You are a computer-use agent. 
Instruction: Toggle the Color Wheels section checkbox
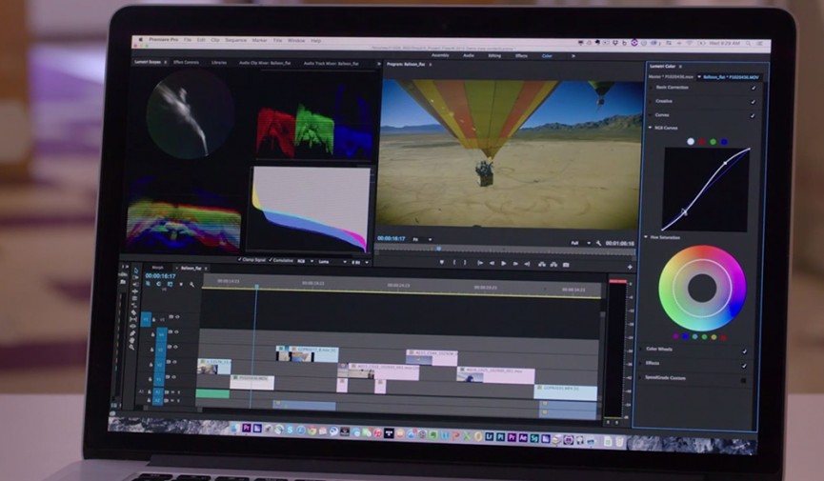(x=745, y=351)
